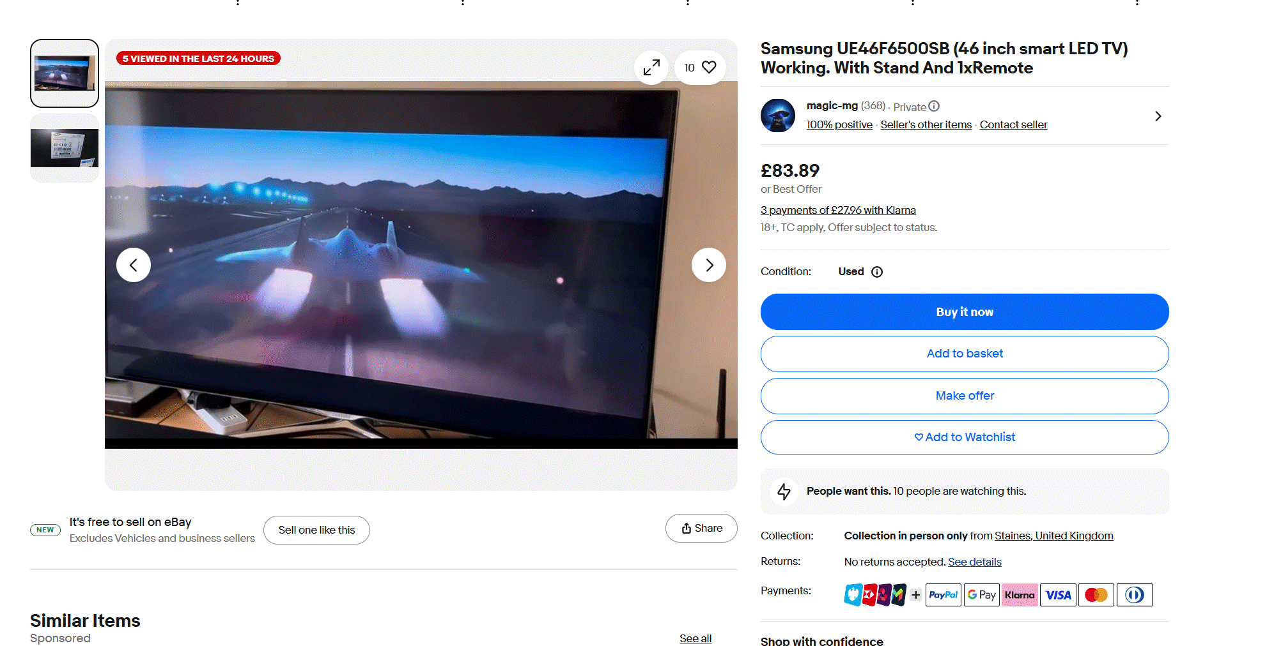Open See details returns link
The height and width of the screenshot is (646, 1274).
[x=974, y=562]
